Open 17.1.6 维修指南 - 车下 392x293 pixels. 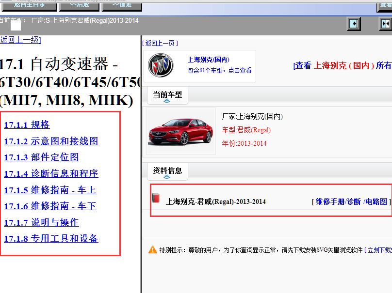(x=50, y=206)
